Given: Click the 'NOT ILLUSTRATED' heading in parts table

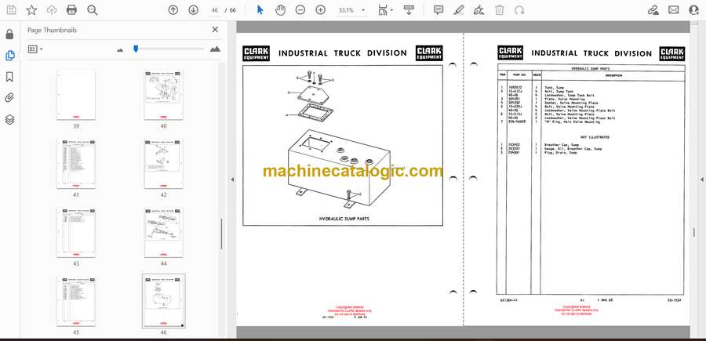Looking at the screenshot, I should coord(595,136).
